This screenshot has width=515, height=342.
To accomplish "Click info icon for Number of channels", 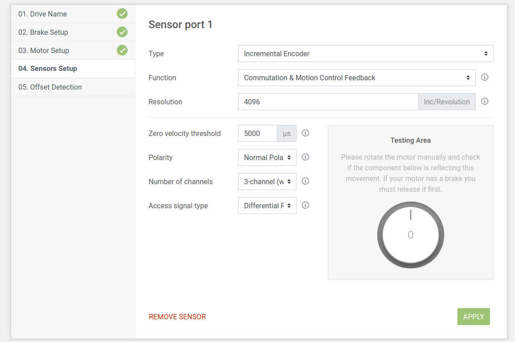I will 306,181.
